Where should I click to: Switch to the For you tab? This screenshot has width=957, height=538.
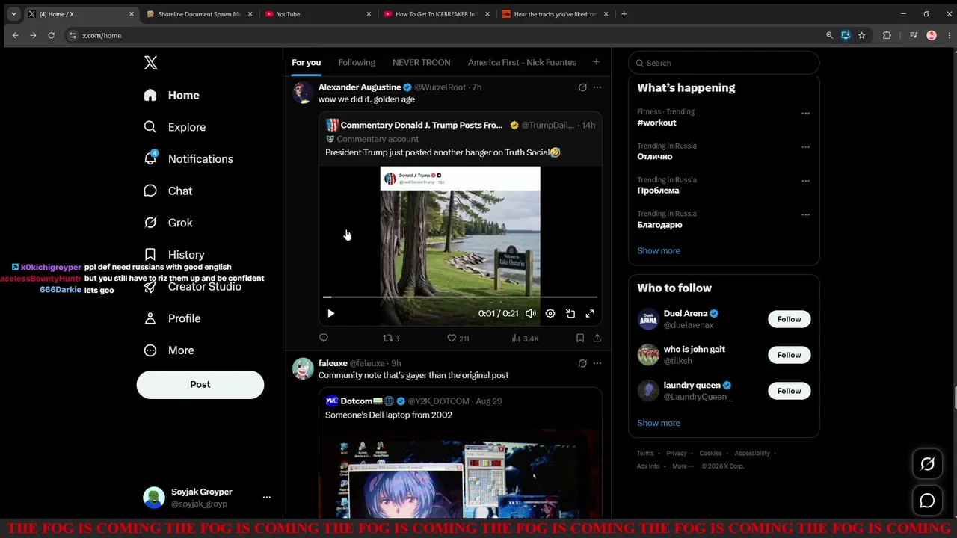coord(306,62)
